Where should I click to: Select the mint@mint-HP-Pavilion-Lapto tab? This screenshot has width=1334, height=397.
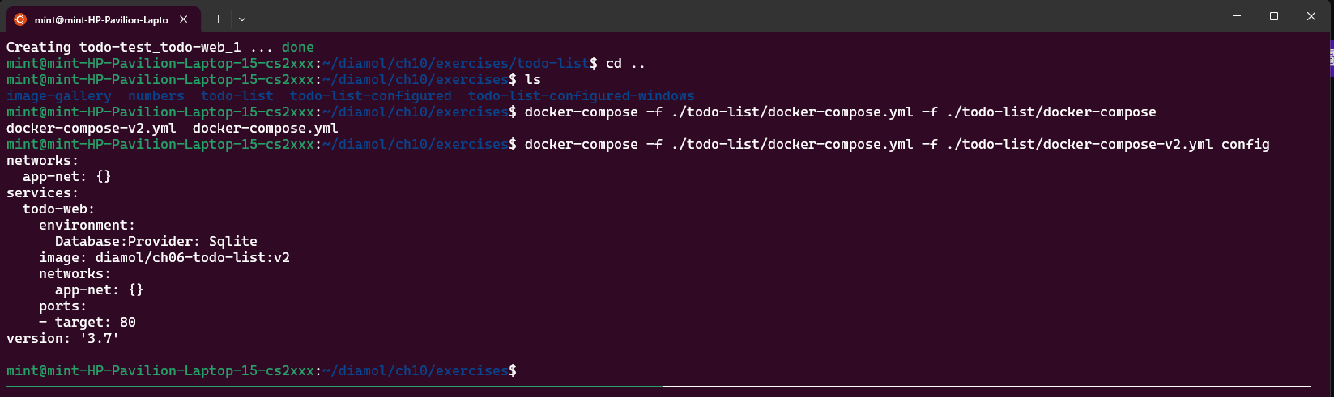pos(101,19)
